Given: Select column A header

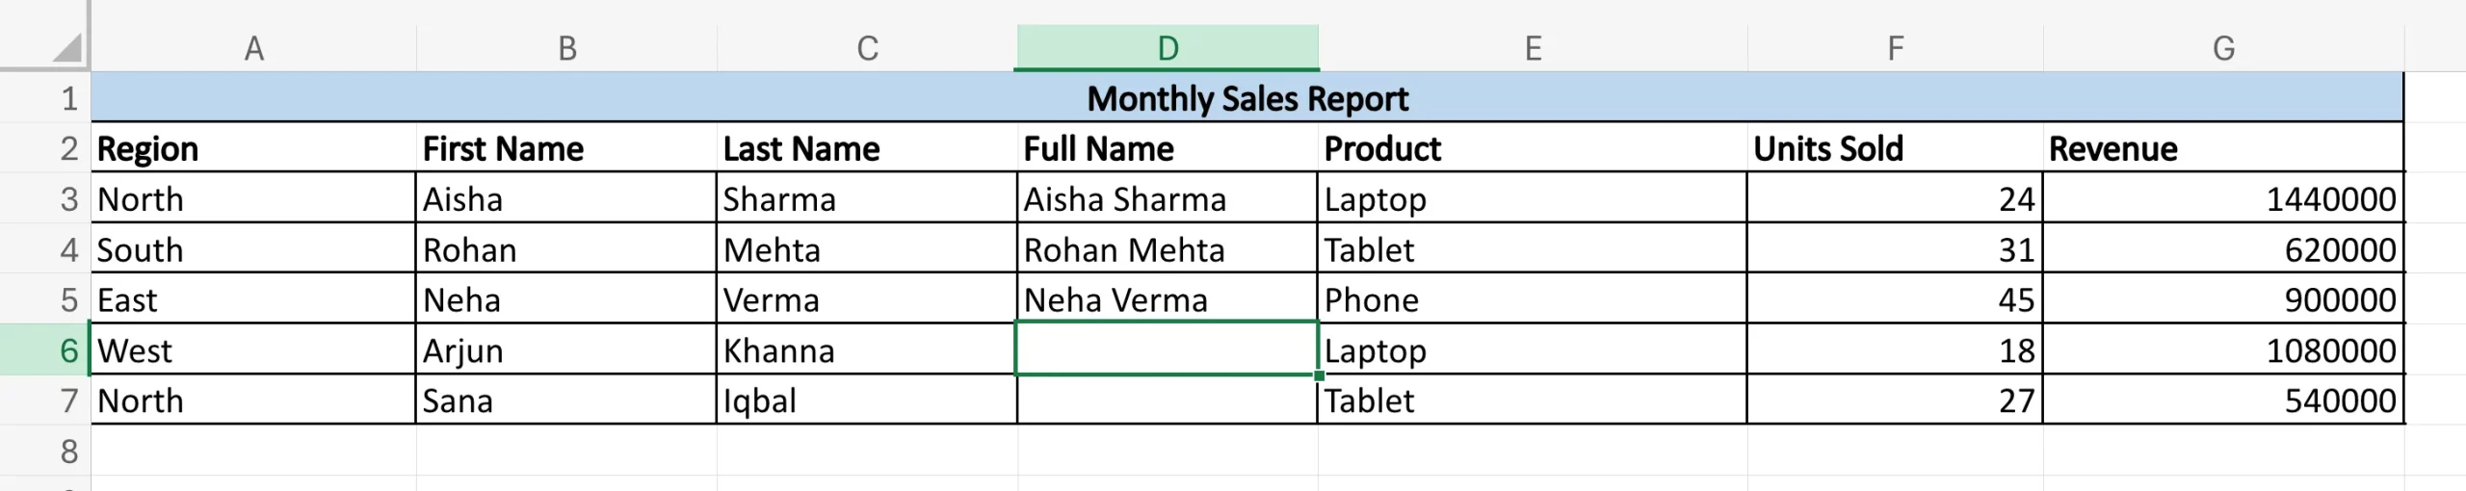Looking at the screenshot, I should point(253,48).
